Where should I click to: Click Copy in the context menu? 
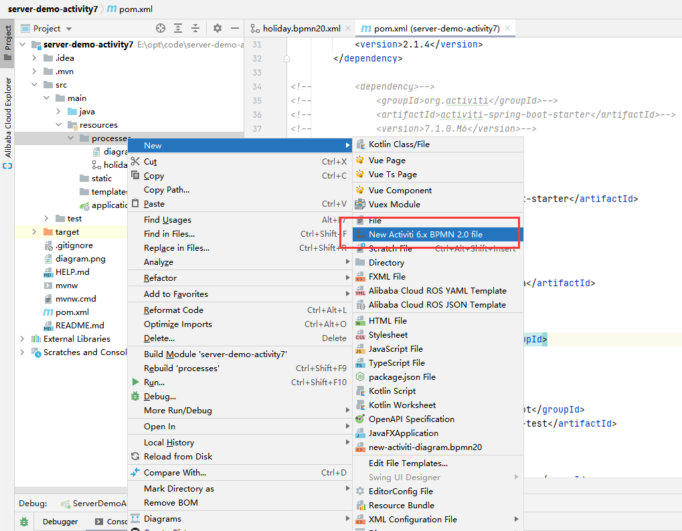pos(240,176)
